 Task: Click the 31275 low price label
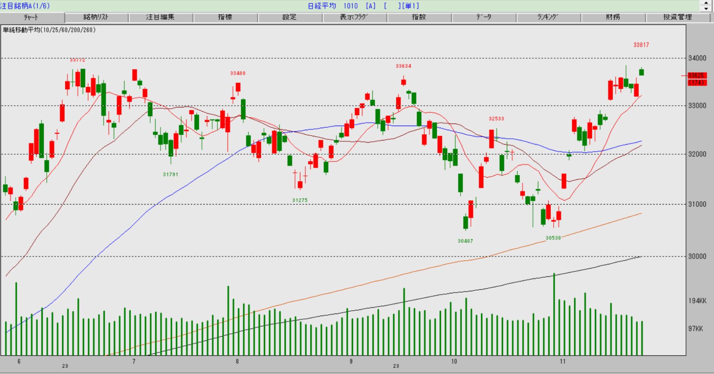300,200
